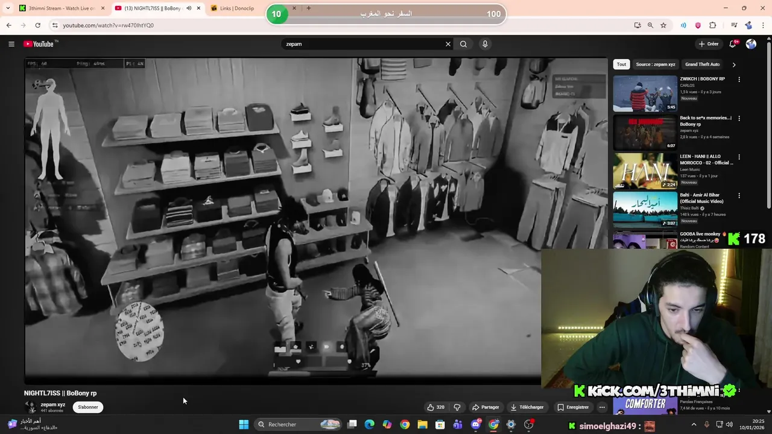Open the pink shield extension

pos(698,25)
